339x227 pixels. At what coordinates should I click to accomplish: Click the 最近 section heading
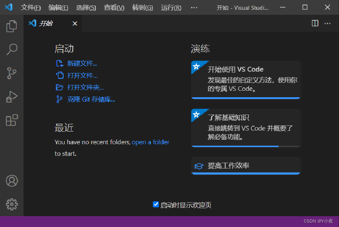[x=64, y=128]
